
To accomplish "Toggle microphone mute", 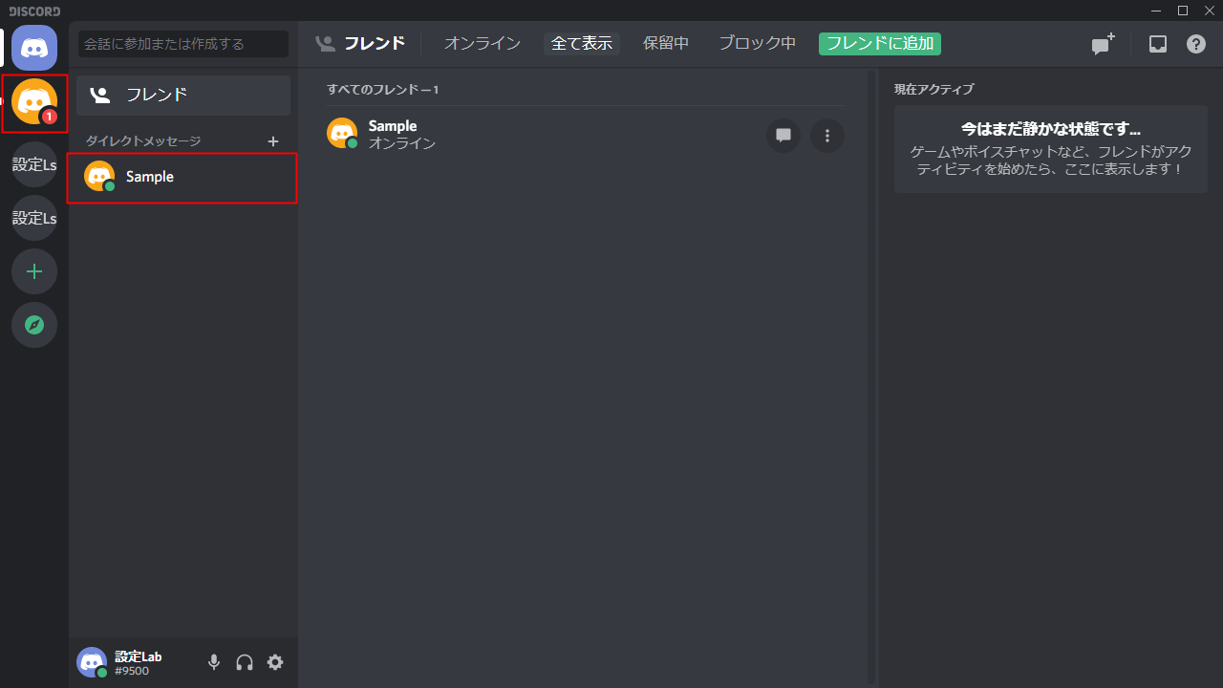I will (x=214, y=662).
